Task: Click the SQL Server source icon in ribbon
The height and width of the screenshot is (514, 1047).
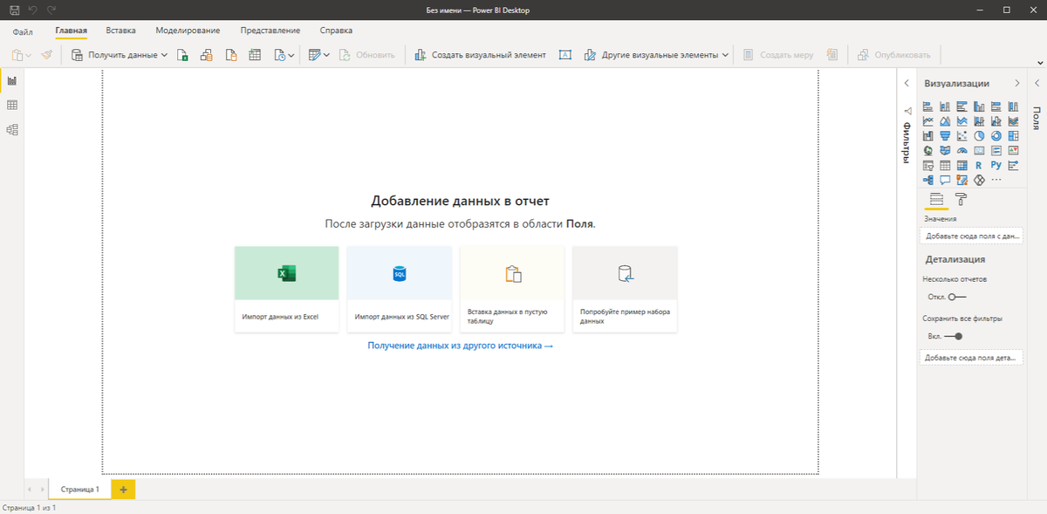Action: pyautogui.click(x=231, y=55)
